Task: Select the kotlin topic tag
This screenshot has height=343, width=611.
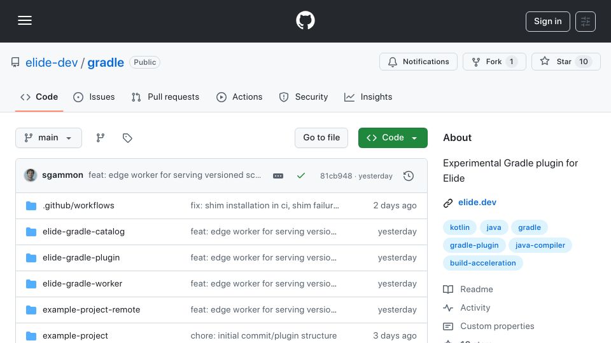Action: point(460,227)
